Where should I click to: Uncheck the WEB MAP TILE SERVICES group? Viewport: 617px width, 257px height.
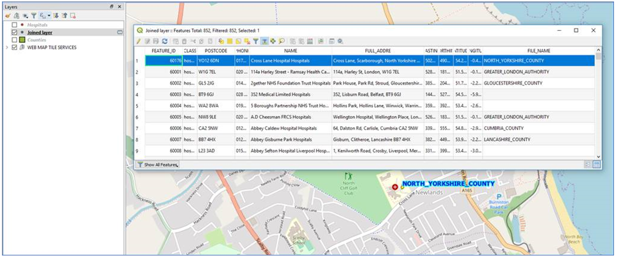14,47
